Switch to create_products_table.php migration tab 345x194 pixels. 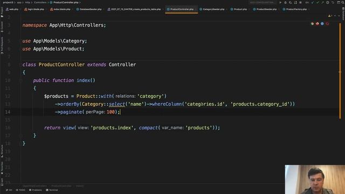tap(134, 9)
